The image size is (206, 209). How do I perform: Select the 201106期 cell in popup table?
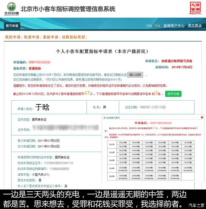point(188,143)
